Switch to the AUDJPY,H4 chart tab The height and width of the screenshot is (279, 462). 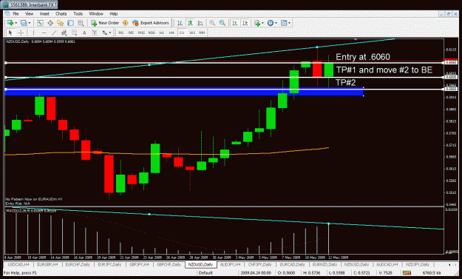(x=230, y=265)
